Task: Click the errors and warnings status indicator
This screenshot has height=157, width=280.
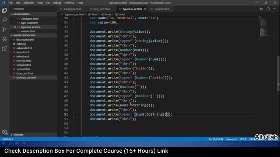Action: (8, 139)
